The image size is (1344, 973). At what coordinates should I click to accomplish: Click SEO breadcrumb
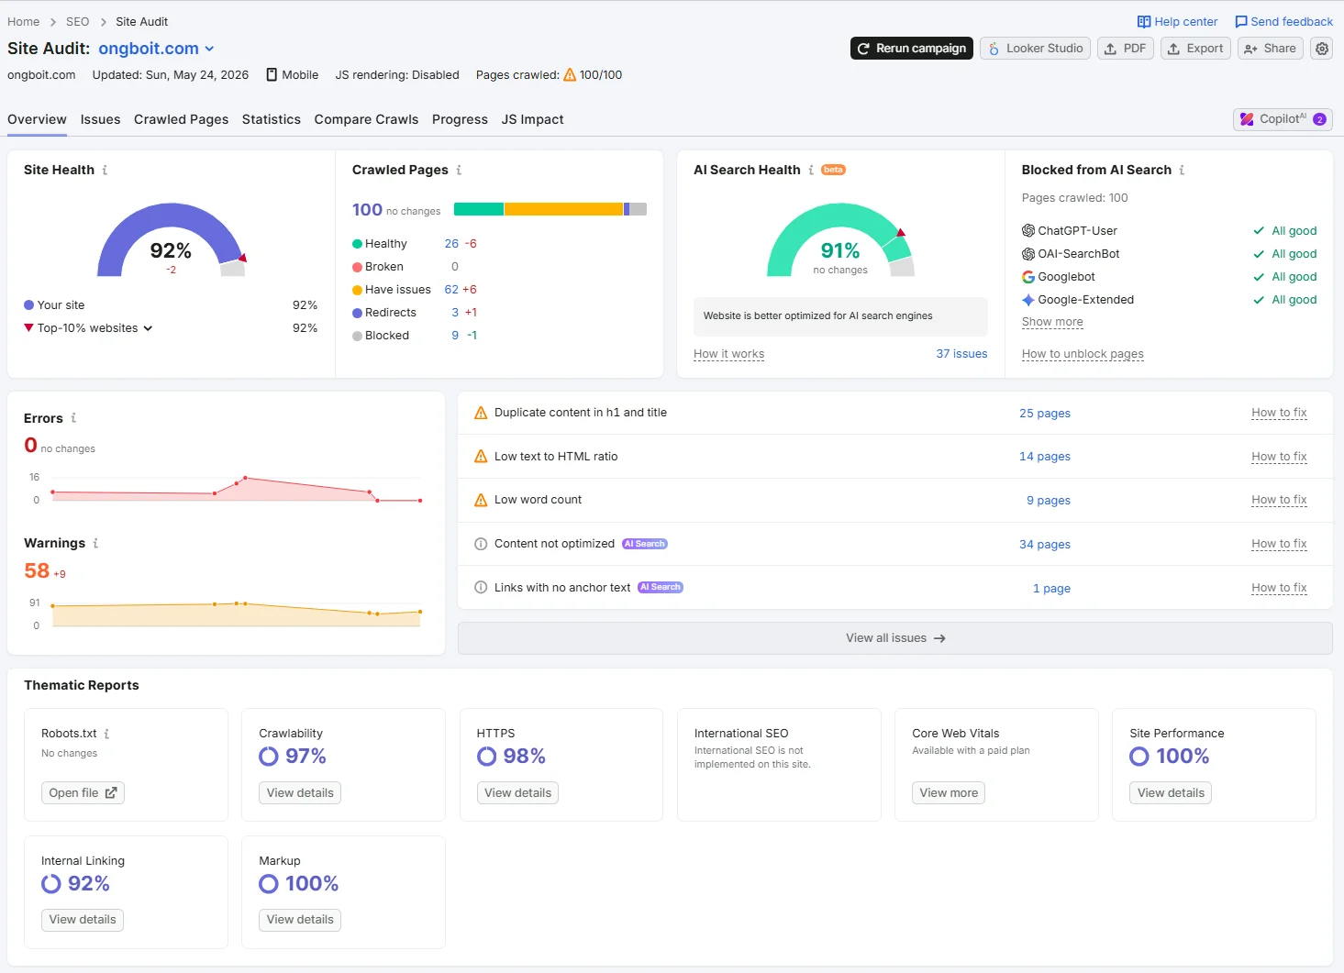pos(78,22)
